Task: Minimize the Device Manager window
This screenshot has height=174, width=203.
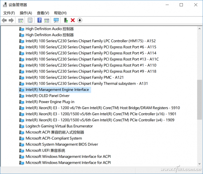Action: [x=167, y=5]
